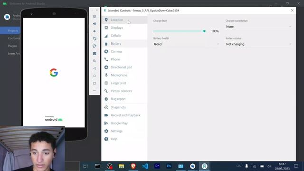Screen dimensions: 304x171
Task: Open the emulator more options ellipsis
Action: point(95,91)
